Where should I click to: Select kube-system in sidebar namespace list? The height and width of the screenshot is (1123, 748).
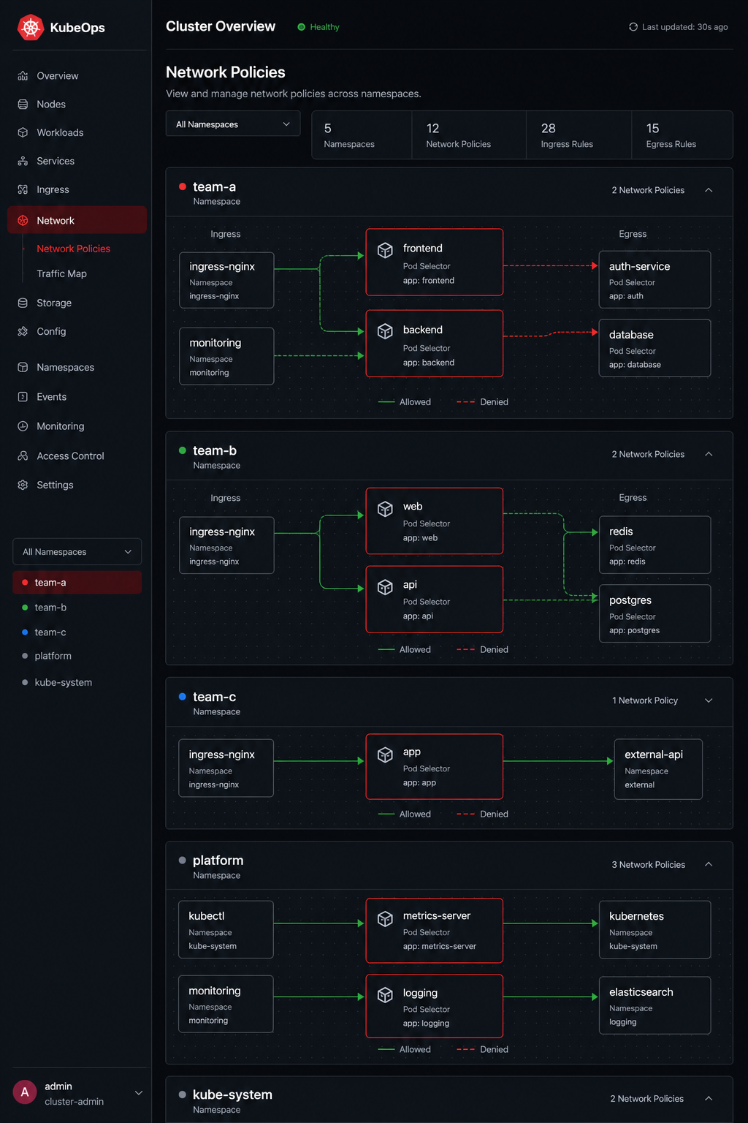tap(77, 683)
